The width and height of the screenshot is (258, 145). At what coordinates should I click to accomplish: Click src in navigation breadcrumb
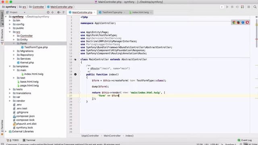23,7
